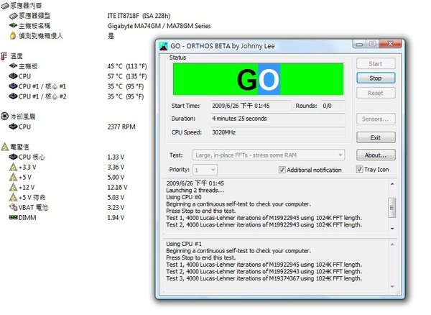Viewport: 431px width, 315px height.
Task: Click the CPU #0 log scrollbar thumb
Action: pyautogui.click(x=392, y=208)
